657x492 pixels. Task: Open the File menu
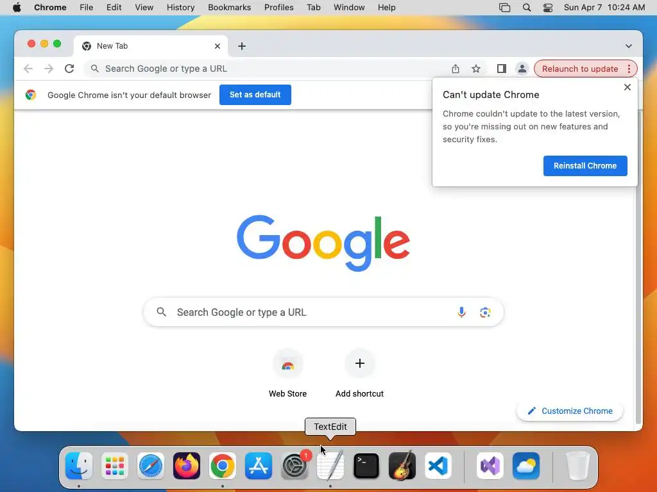tap(87, 7)
